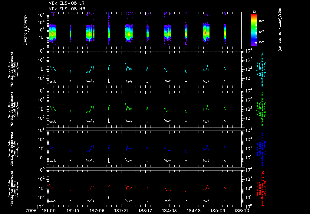This screenshot has width=310, height=214.
Task: Click the "Electron Energy eV" axis label
Action: tap(27, 30)
